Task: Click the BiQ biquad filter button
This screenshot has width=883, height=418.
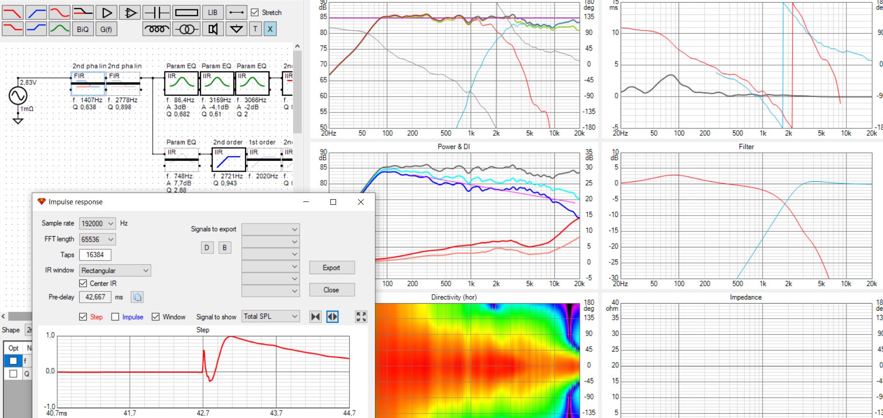Action: pos(82,29)
